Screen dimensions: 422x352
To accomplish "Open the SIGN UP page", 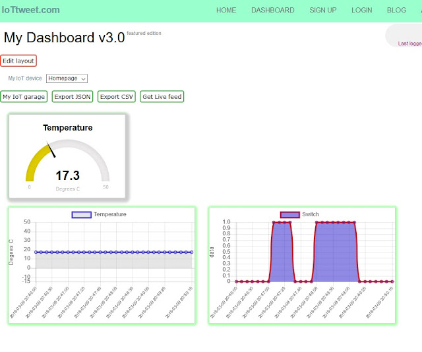I will coord(322,11).
